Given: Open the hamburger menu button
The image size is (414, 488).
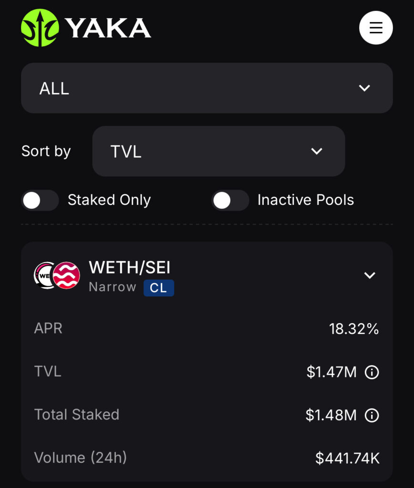Looking at the screenshot, I should point(376,28).
